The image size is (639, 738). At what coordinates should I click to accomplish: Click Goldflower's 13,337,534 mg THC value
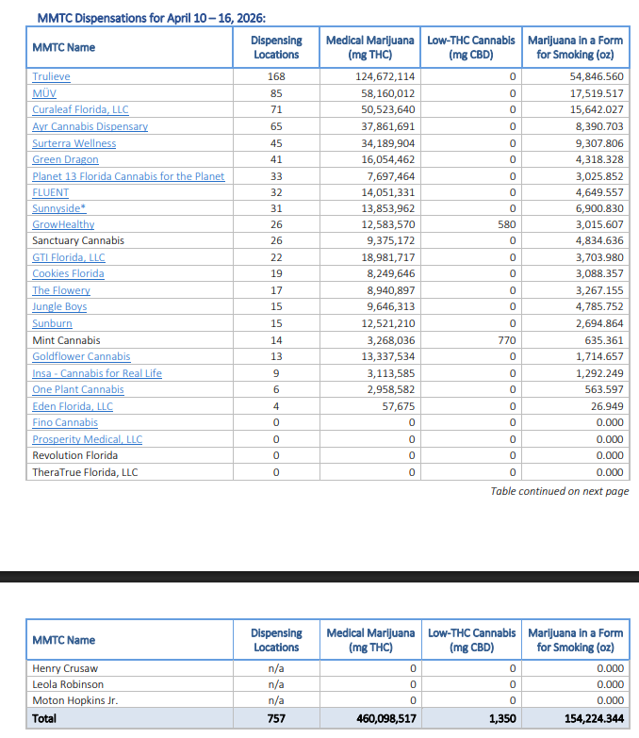(387, 356)
